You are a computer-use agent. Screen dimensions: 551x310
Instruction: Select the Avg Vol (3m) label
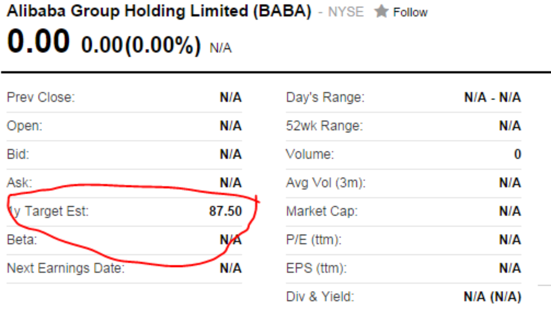(325, 183)
